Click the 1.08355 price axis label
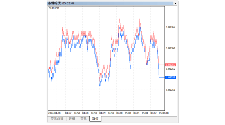The height and width of the screenshot is (125, 225). [171, 69]
